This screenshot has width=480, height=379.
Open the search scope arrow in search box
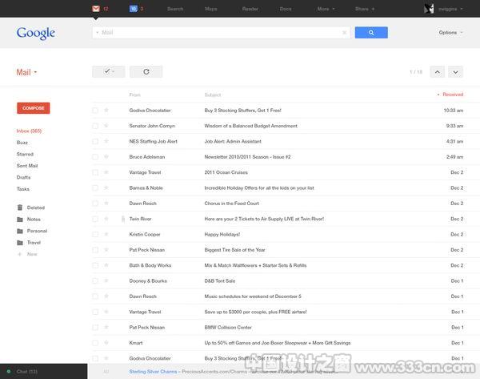[x=98, y=33]
